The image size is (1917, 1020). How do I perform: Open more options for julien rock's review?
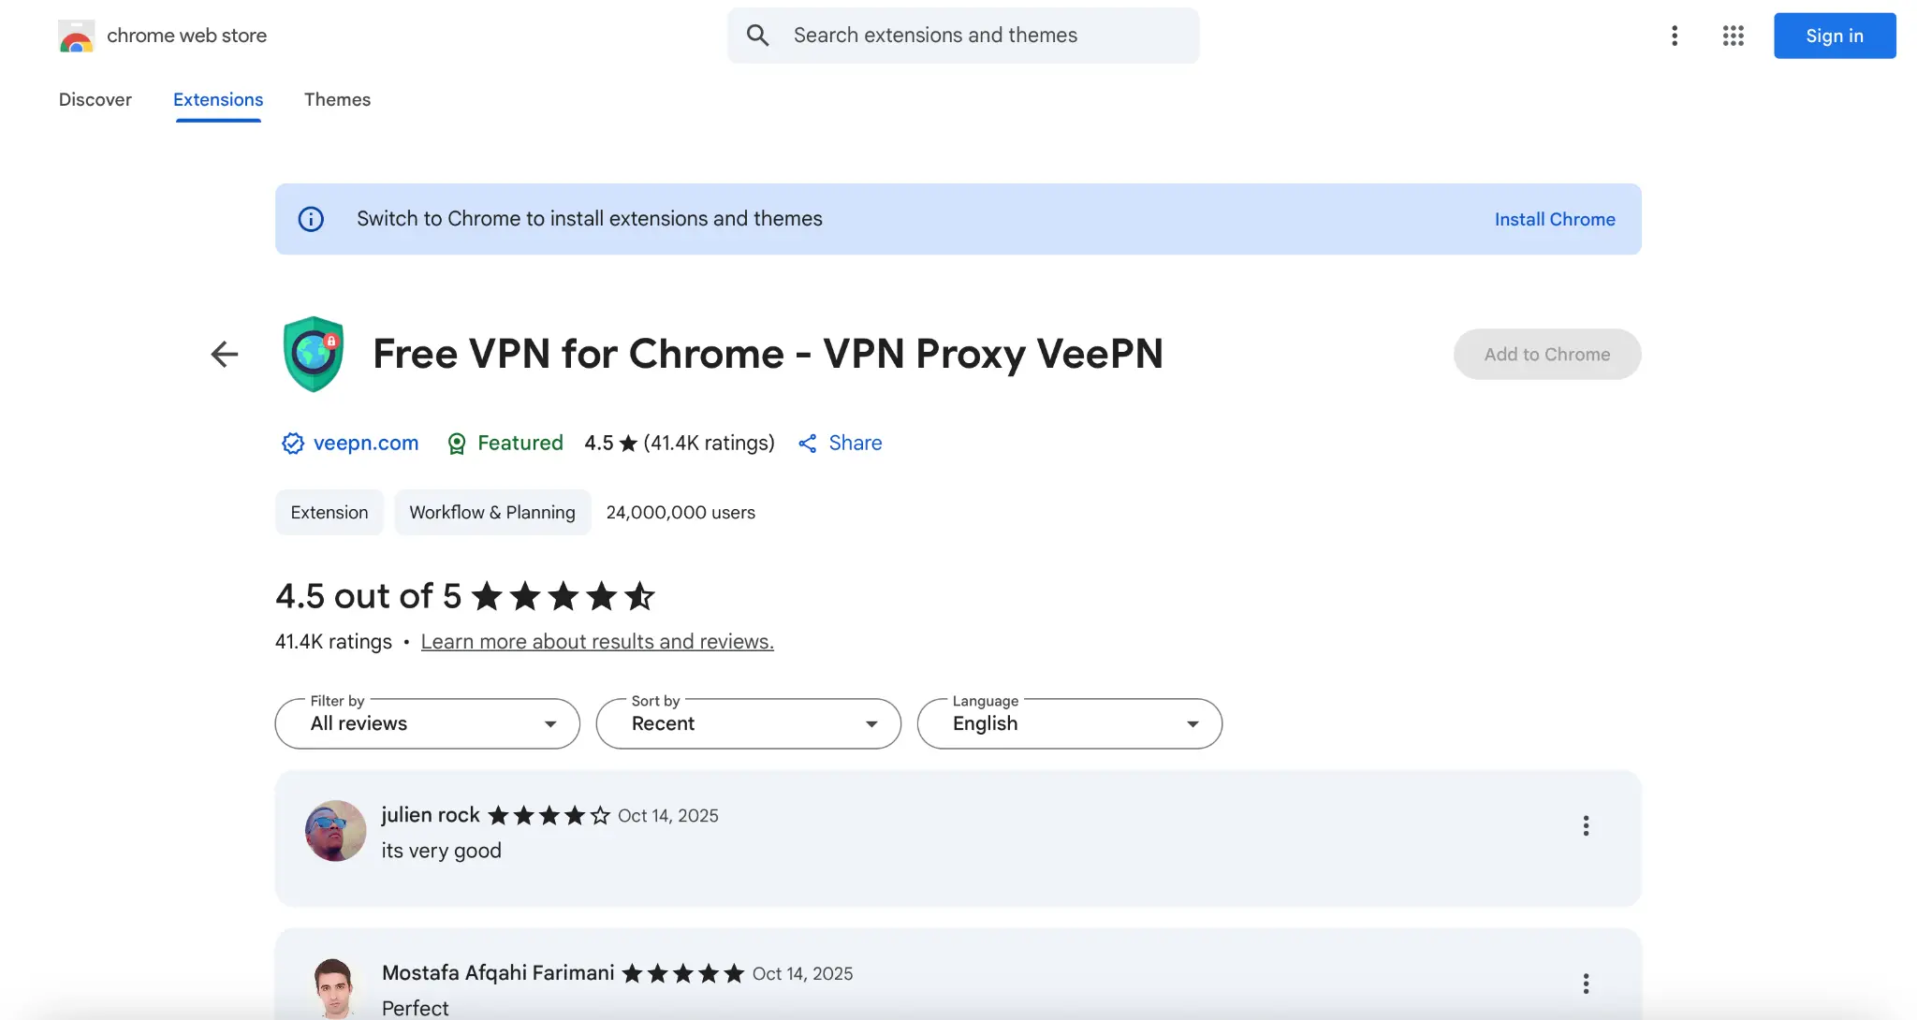pyautogui.click(x=1586, y=825)
